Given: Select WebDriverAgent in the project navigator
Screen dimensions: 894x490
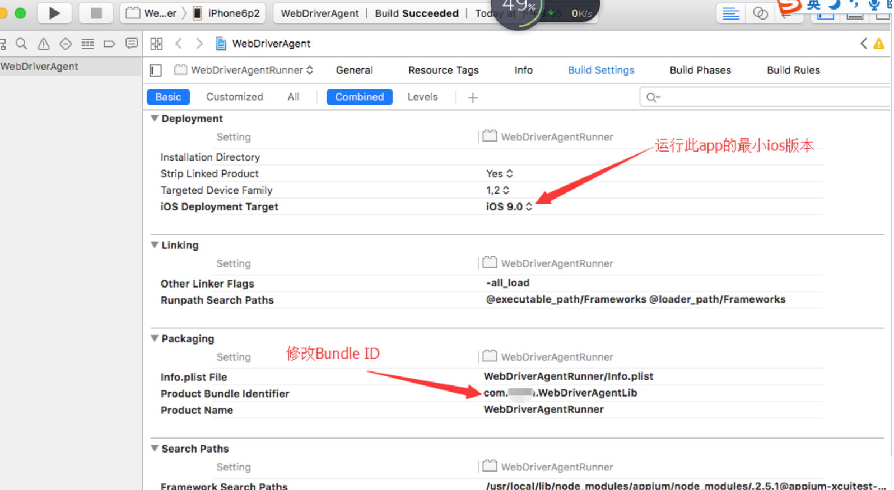Looking at the screenshot, I should click(39, 67).
